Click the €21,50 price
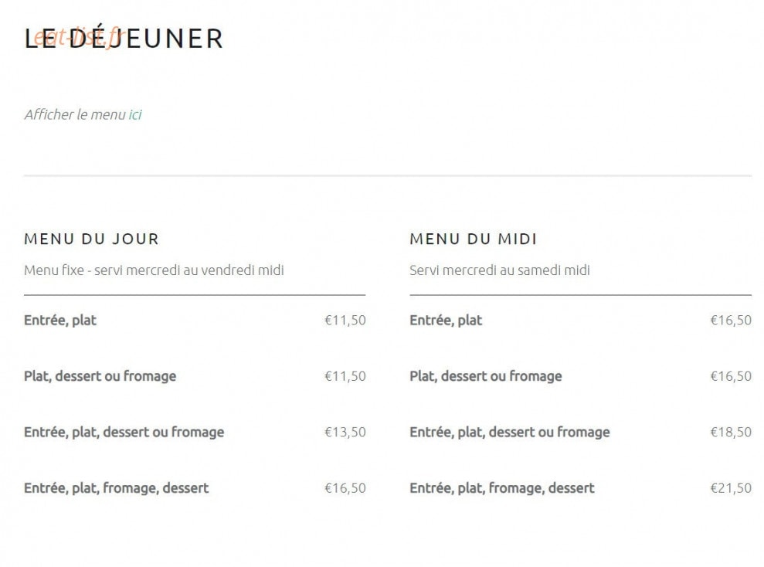Screen dimensions: 764x567 pyautogui.click(x=731, y=488)
